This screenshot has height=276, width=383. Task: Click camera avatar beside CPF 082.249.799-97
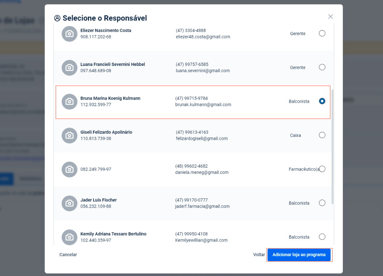(x=70, y=169)
